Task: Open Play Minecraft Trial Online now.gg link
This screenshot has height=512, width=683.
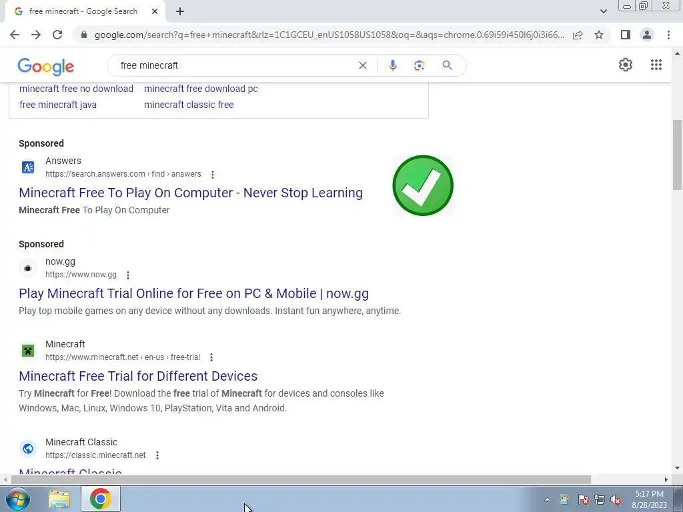Action: click(x=194, y=294)
